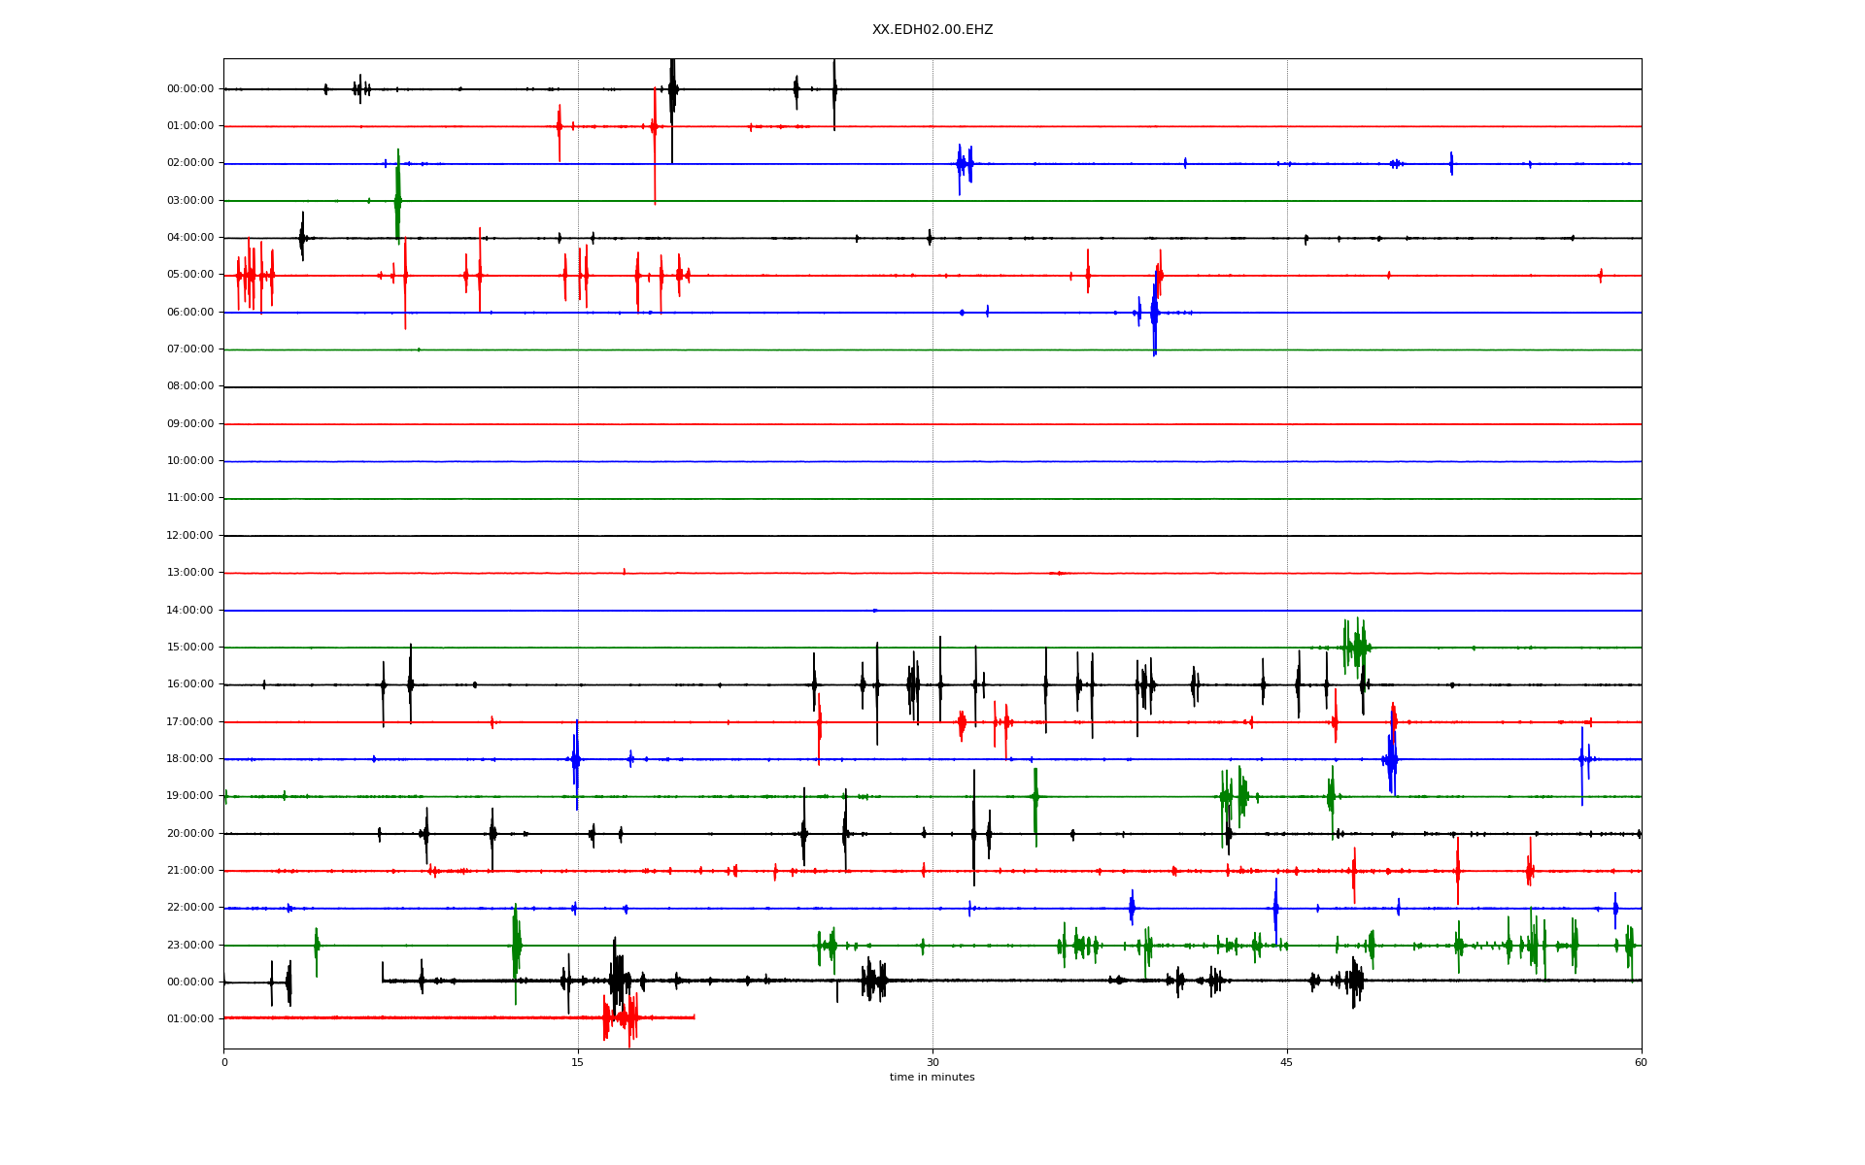
Task: Click the 'time in minutes' axis label
Action: click(x=932, y=1077)
